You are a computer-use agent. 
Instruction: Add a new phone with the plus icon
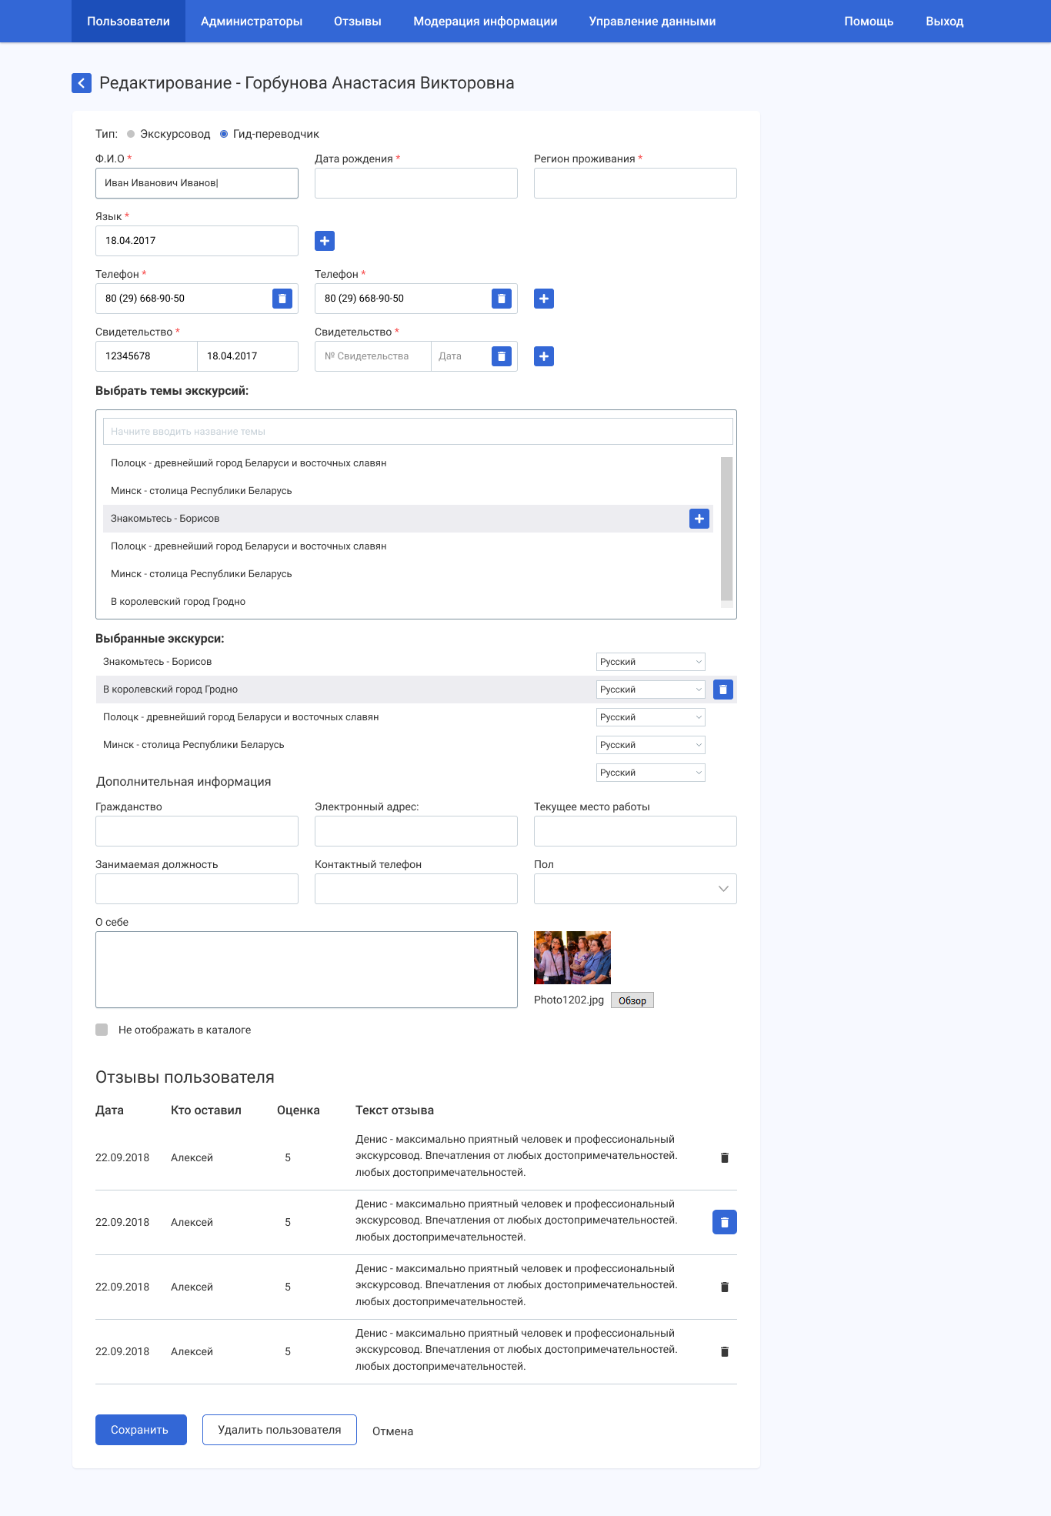click(544, 299)
